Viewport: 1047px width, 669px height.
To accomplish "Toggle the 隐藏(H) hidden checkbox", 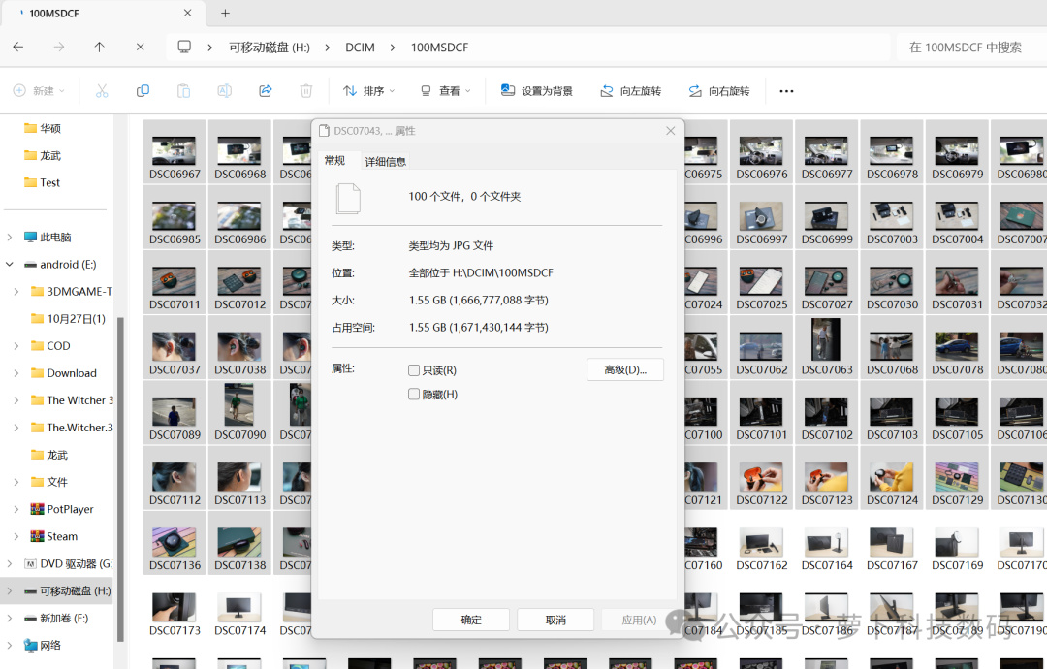I will [x=414, y=394].
